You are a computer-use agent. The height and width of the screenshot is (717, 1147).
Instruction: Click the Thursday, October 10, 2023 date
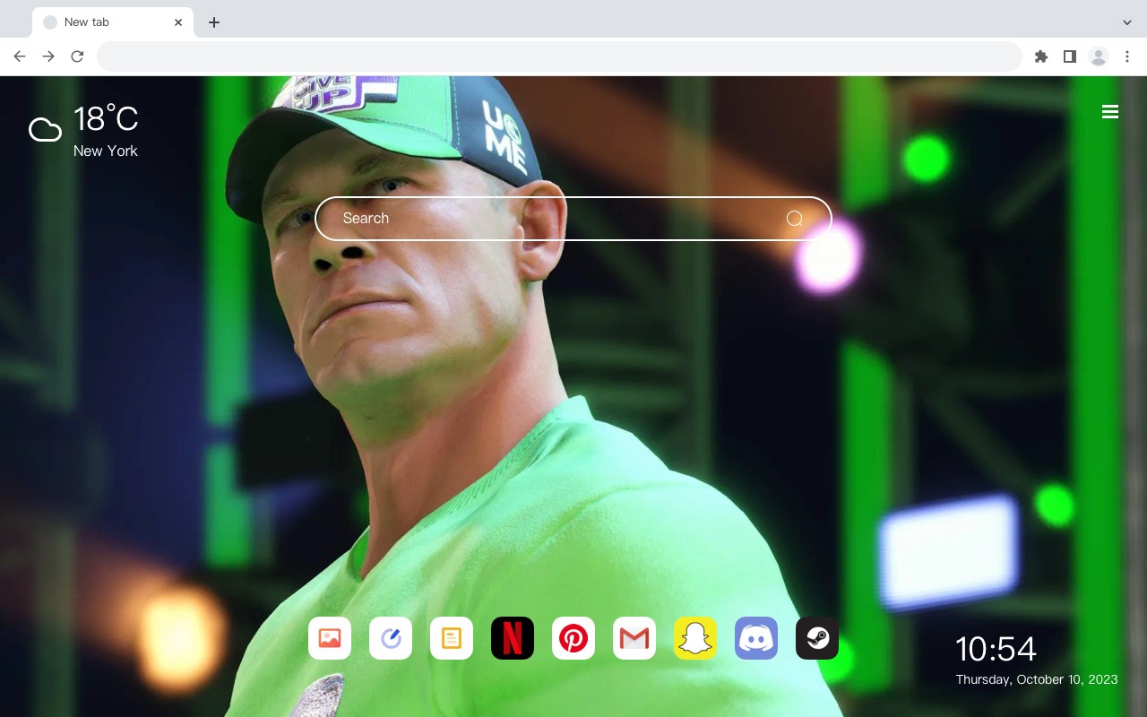[x=1037, y=679]
